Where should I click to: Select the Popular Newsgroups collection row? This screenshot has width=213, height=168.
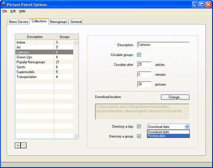(x=44, y=62)
